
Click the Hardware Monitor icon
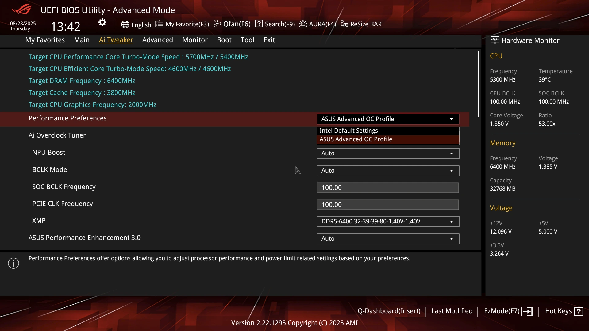tap(495, 40)
